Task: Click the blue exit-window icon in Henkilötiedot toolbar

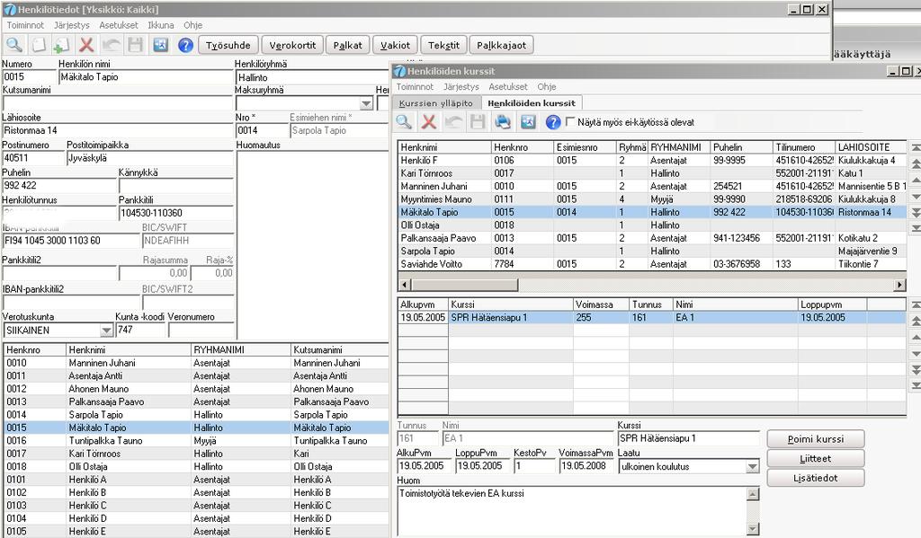Action: pos(160,45)
